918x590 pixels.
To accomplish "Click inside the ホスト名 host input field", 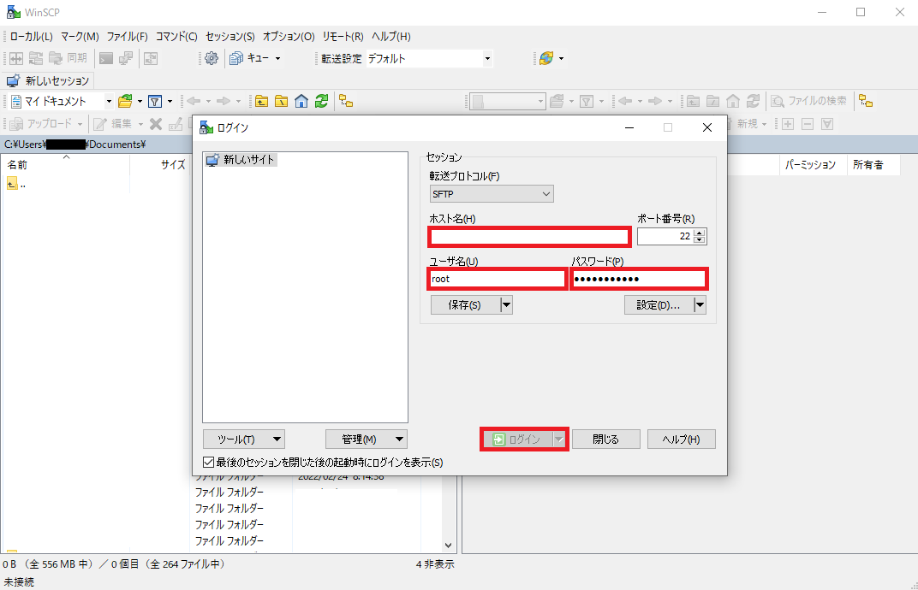I will [528, 236].
